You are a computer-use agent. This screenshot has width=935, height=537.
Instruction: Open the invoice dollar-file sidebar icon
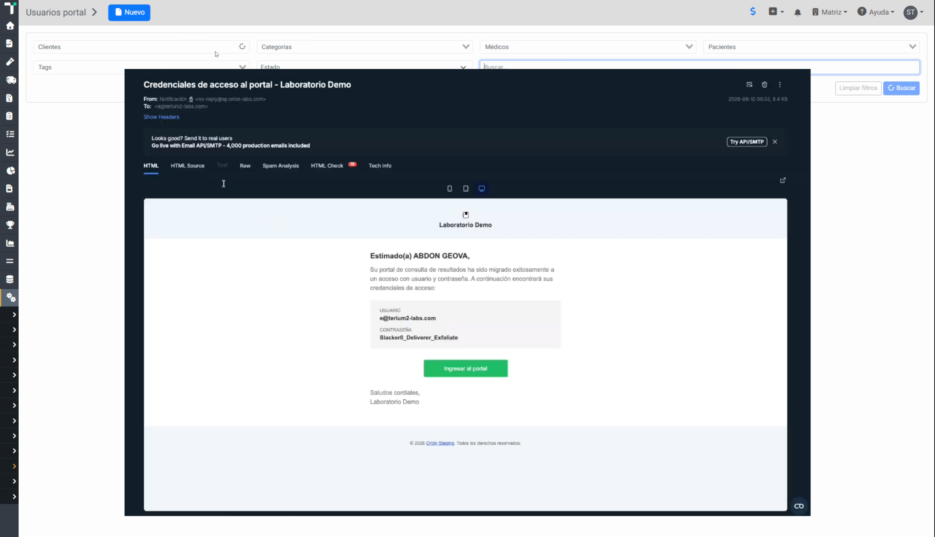10,98
